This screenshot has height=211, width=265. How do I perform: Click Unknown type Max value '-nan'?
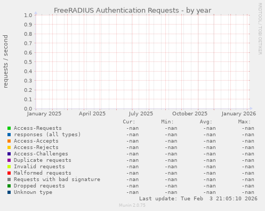248,192
